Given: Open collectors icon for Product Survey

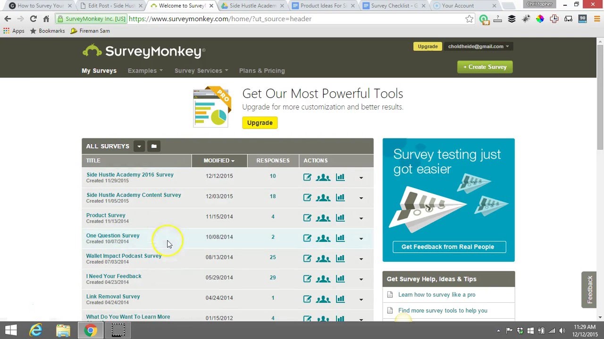Looking at the screenshot, I should [323, 218].
